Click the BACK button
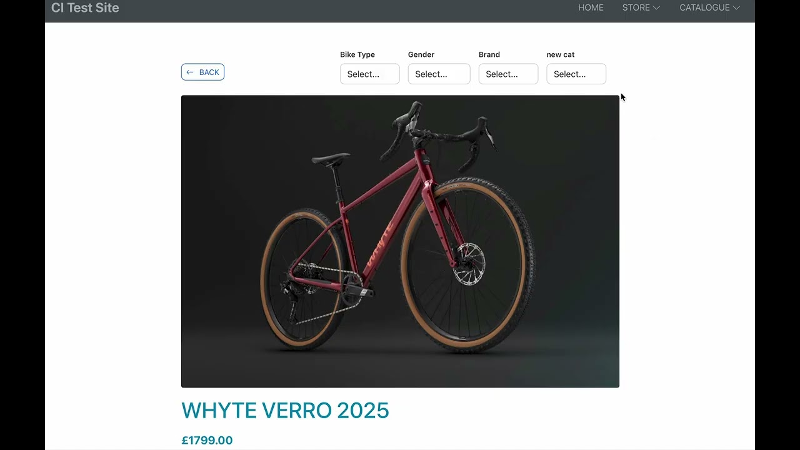This screenshot has width=800, height=450. point(202,72)
